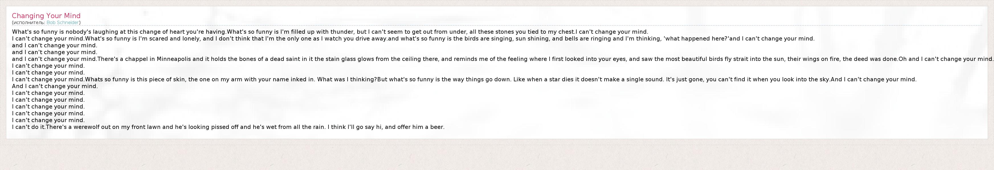
Task: Click the "Changing Your Mind" song title
Action: [x=46, y=16]
